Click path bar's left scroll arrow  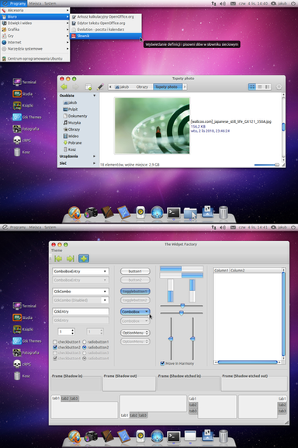110,87
